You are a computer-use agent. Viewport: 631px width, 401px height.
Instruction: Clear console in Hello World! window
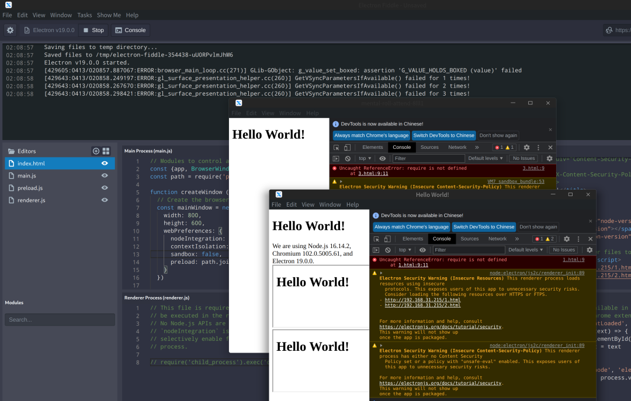(387, 250)
